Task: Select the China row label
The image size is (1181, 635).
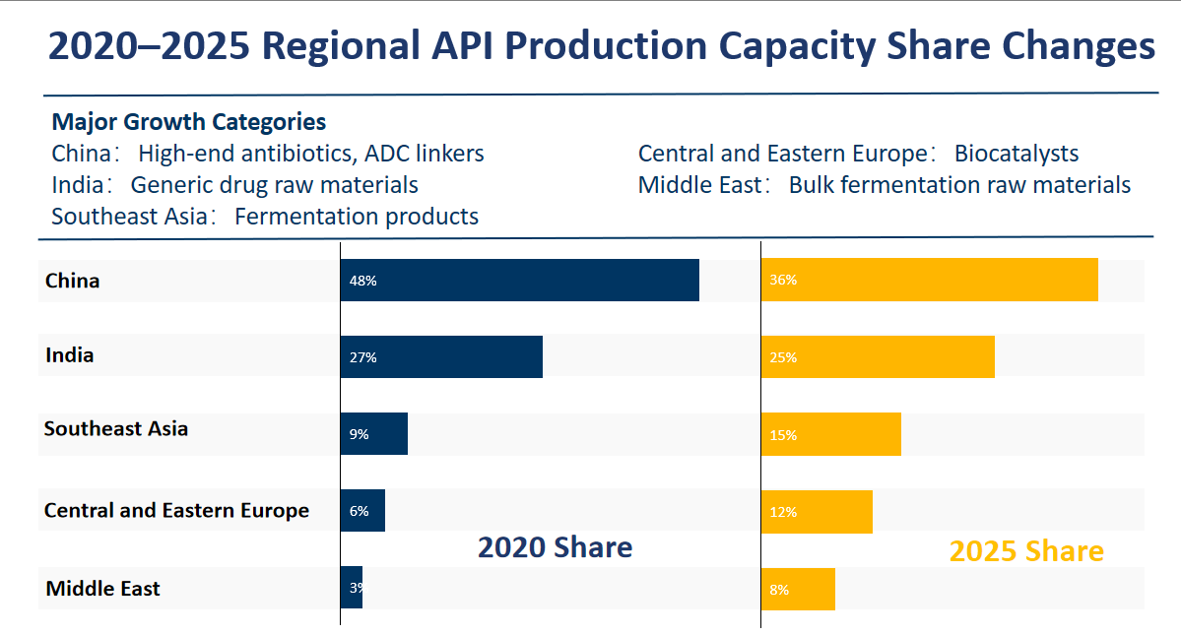Action: click(71, 281)
